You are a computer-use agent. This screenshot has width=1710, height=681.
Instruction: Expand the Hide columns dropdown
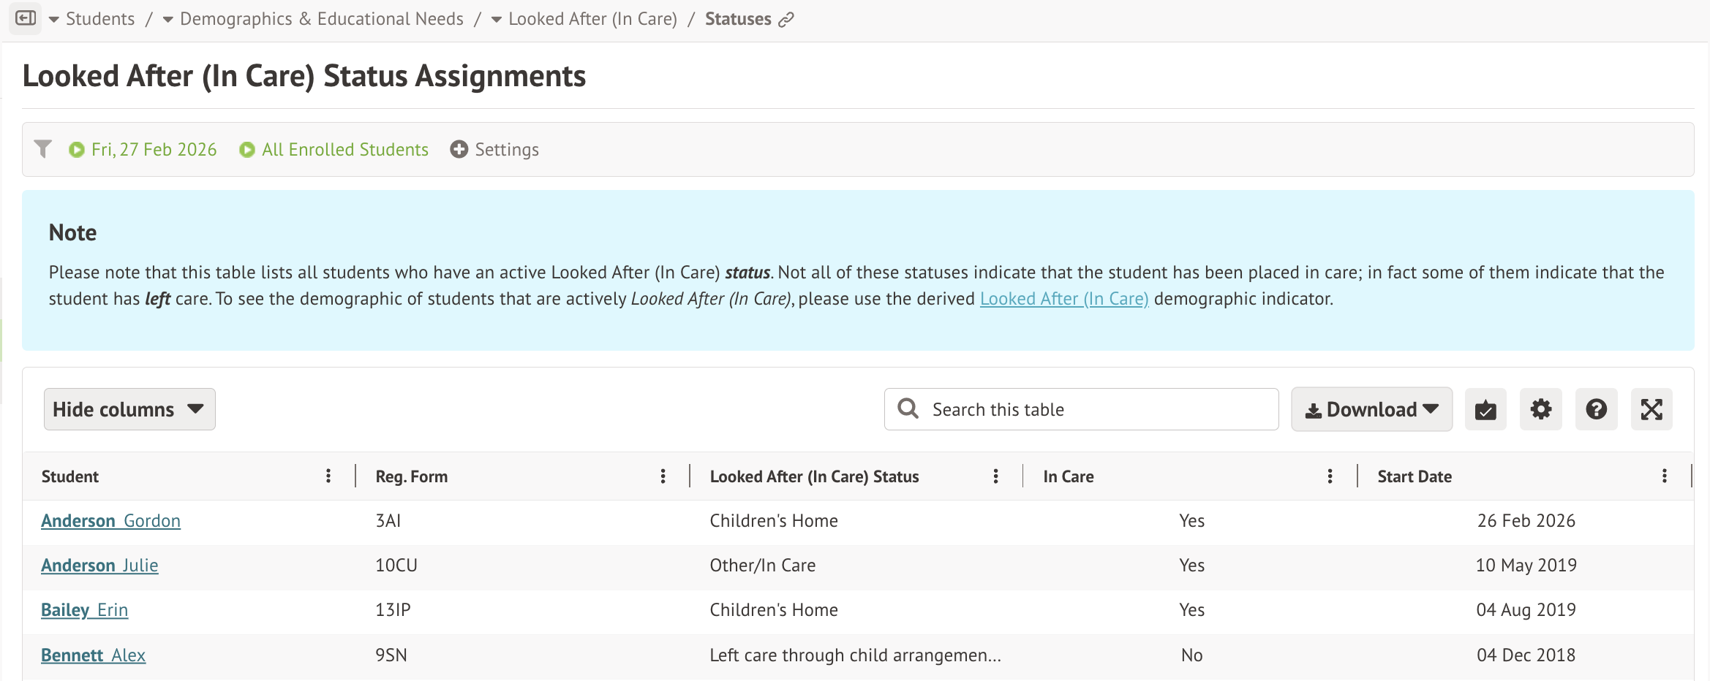click(129, 410)
